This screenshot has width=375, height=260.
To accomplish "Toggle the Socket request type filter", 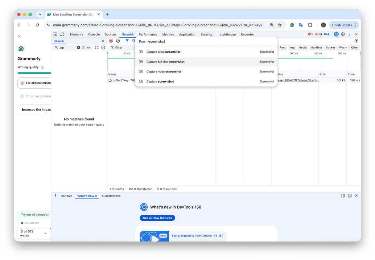I will pyautogui.click(x=331, y=47).
